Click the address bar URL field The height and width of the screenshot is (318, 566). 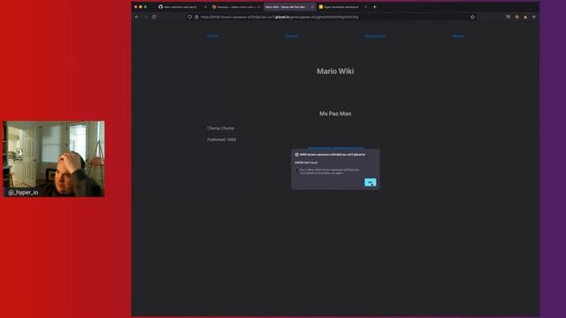coord(333,17)
